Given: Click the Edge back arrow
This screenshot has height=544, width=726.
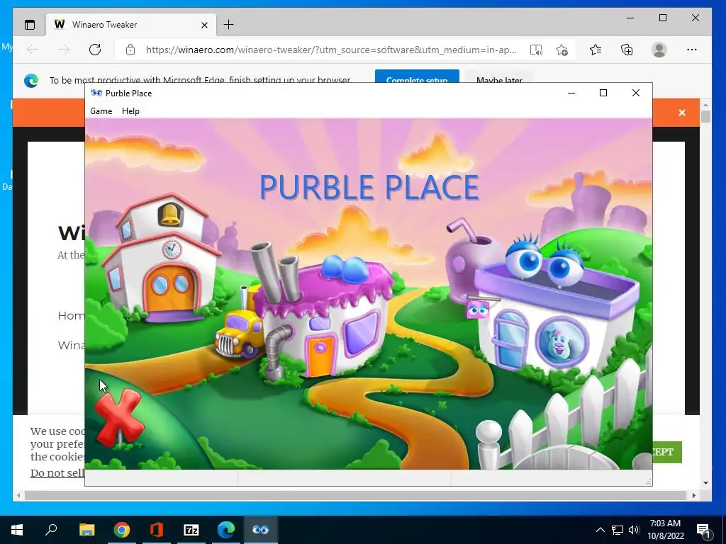Looking at the screenshot, I should [33, 50].
